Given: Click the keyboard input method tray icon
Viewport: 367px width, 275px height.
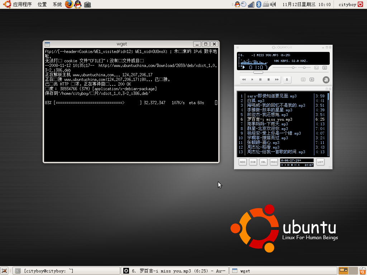Looking at the screenshot, I should click(266, 4).
